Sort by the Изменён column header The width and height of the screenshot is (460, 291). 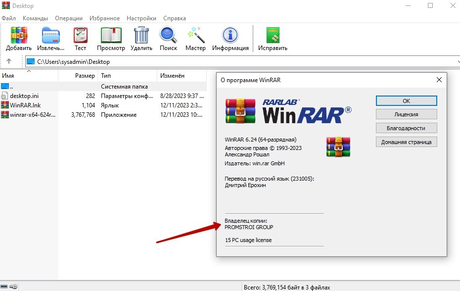tap(182, 75)
